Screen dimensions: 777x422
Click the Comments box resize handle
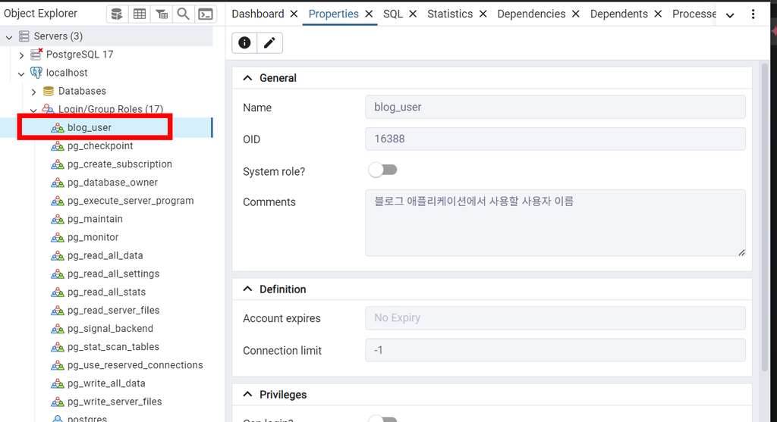pyautogui.click(x=741, y=252)
